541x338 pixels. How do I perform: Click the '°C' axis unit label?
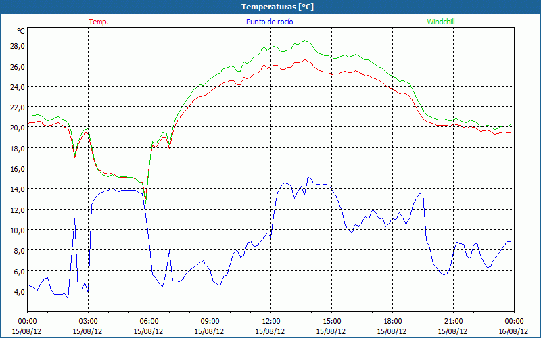click(21, 31)
